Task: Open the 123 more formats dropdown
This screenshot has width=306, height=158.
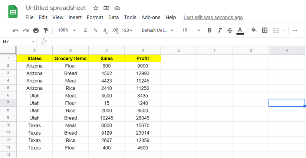Action: pos(127,30)
